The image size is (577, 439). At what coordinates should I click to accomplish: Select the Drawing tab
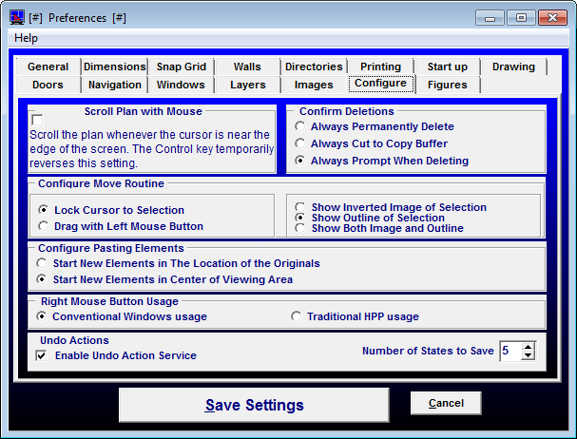pos(513,67)
